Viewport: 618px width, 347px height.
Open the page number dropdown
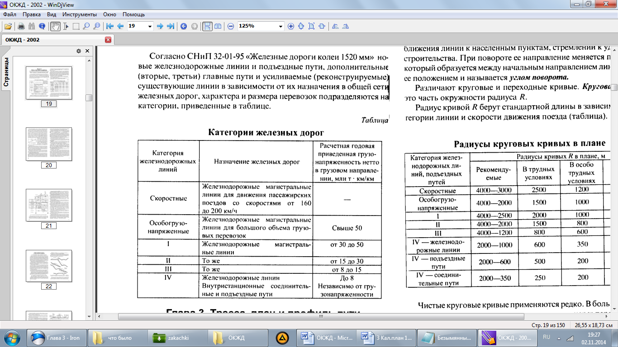(x=150, y=26)
